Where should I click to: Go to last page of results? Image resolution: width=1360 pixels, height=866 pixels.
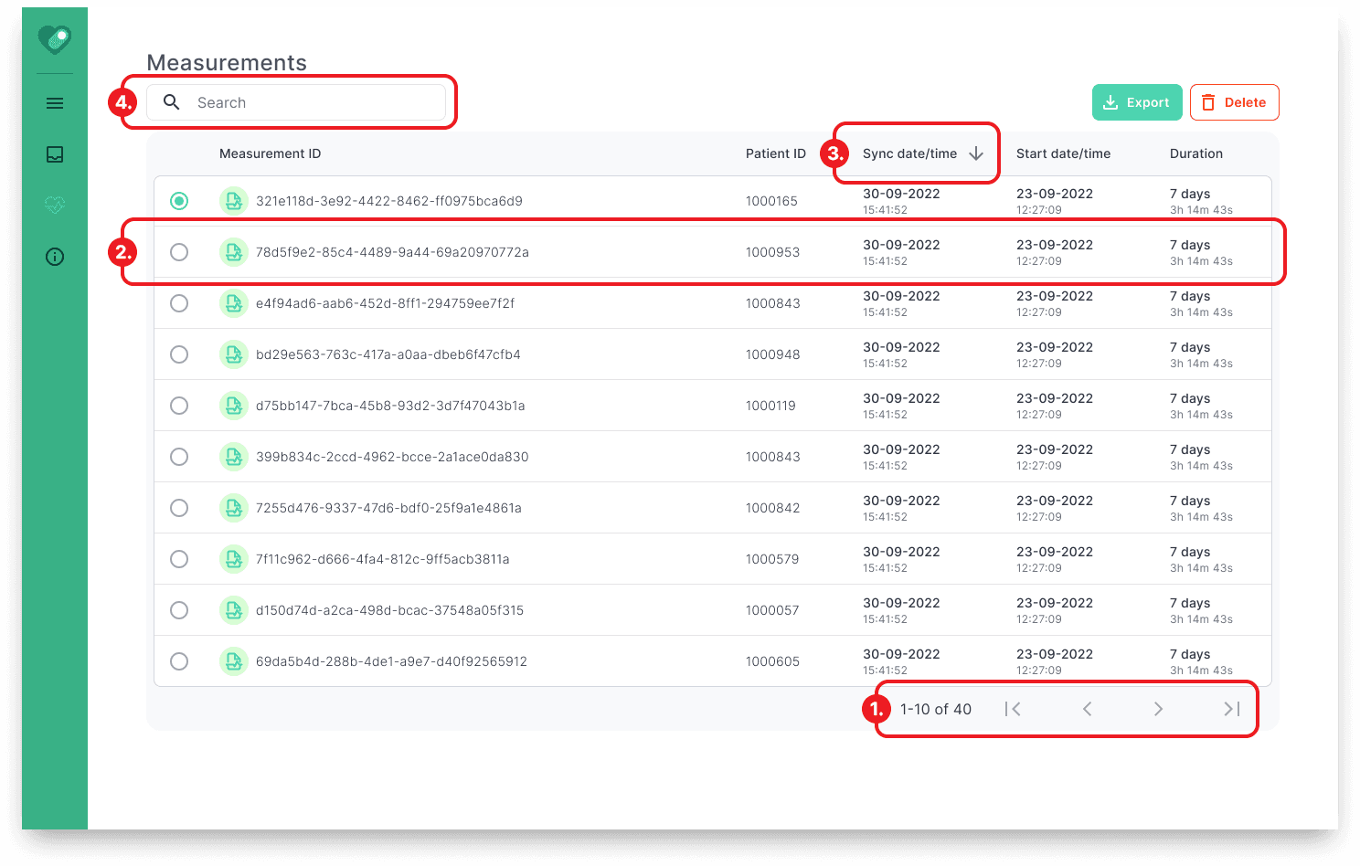(1232, 709)
